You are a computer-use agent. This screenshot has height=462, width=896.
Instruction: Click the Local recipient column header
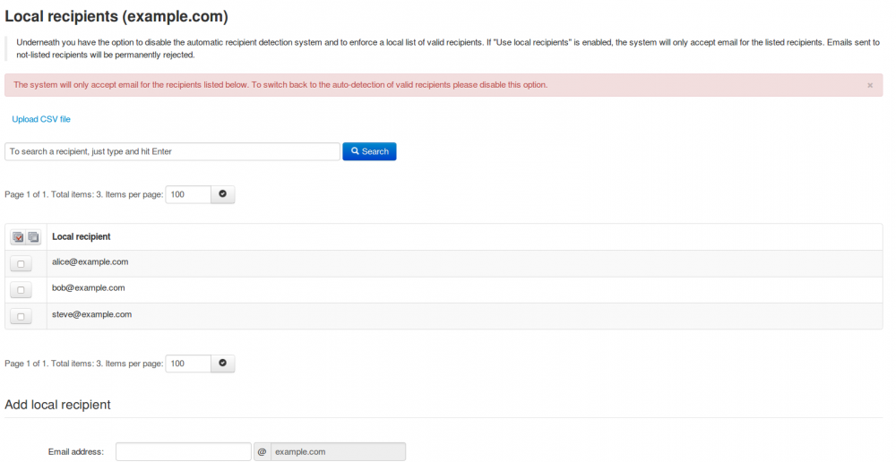pos(82,236)
